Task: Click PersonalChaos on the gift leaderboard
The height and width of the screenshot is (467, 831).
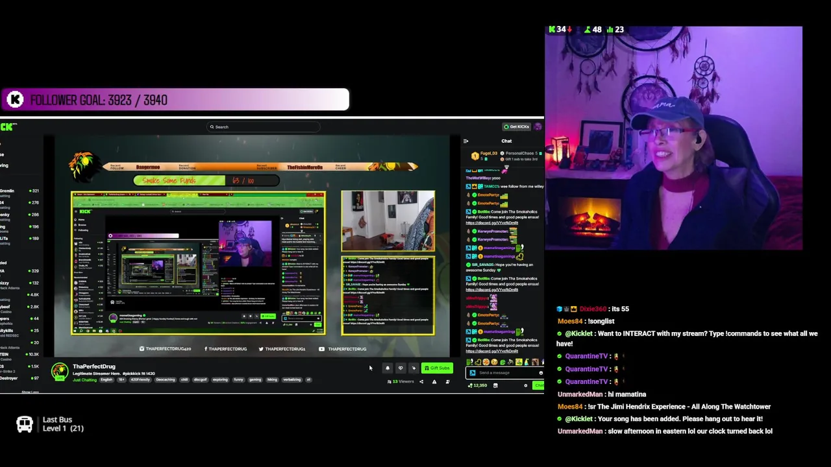Action: 519,154
